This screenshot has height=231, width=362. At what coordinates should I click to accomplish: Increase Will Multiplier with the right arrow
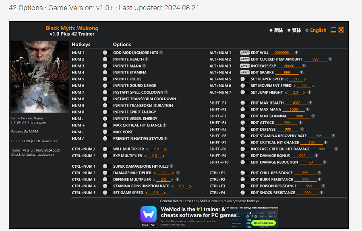tap(165, 149)
